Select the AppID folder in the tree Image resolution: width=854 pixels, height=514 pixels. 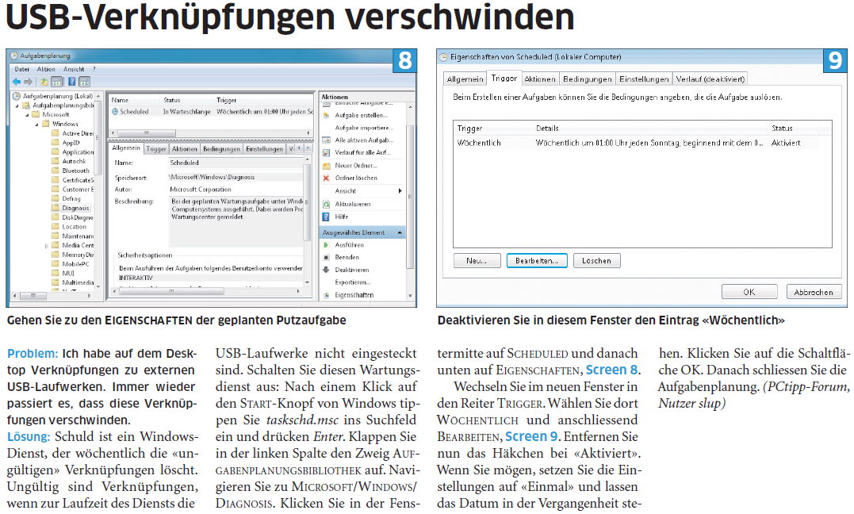click(71, 143)
